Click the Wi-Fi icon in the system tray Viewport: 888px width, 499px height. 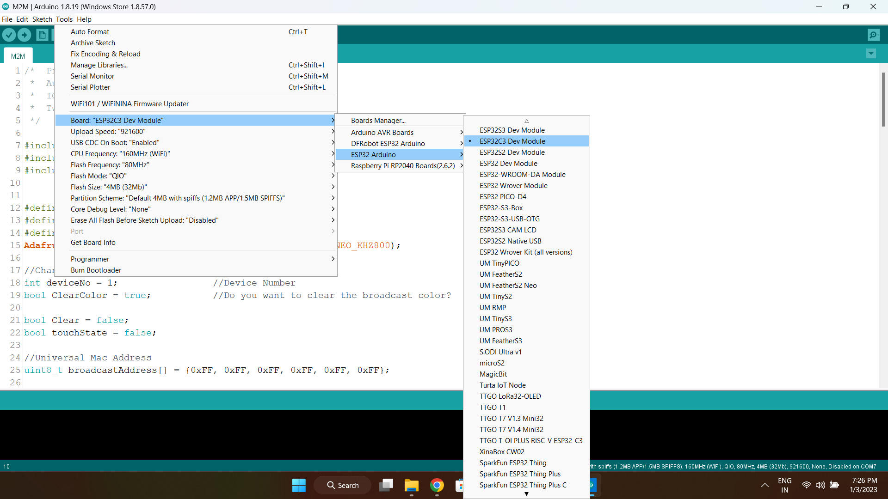tap(806, 485)
